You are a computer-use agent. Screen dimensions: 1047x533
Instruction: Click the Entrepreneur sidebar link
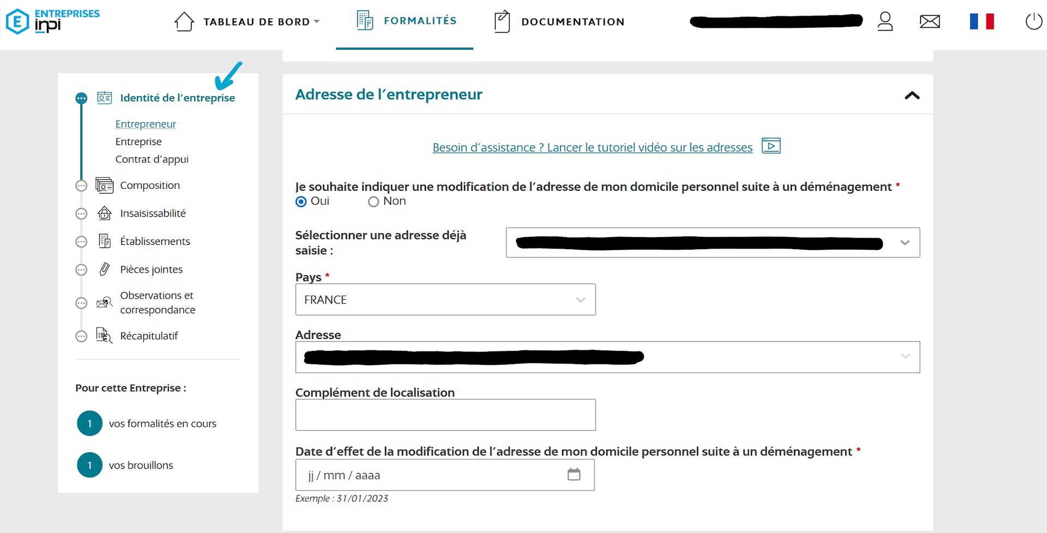pyautogui.click(x=145, y=124)
